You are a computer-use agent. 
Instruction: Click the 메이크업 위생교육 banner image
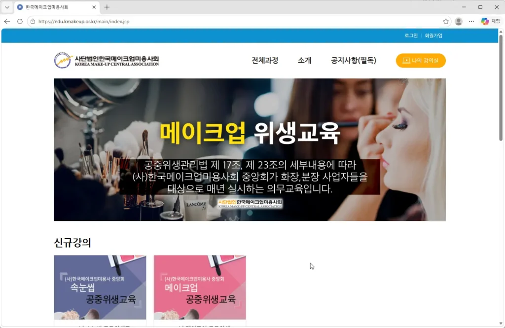[250, 149]
